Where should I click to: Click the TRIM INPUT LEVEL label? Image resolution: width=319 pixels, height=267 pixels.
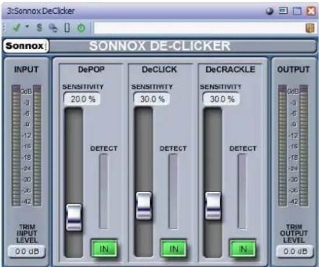pyautogui.click(x=27, y=233)
